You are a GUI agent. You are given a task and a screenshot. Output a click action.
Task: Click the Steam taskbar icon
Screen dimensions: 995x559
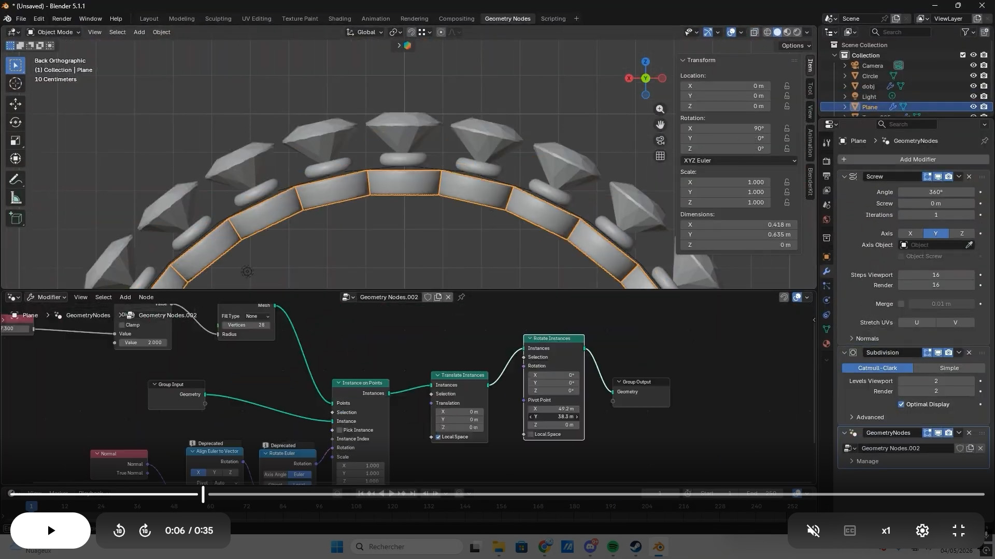pos(636,547)
